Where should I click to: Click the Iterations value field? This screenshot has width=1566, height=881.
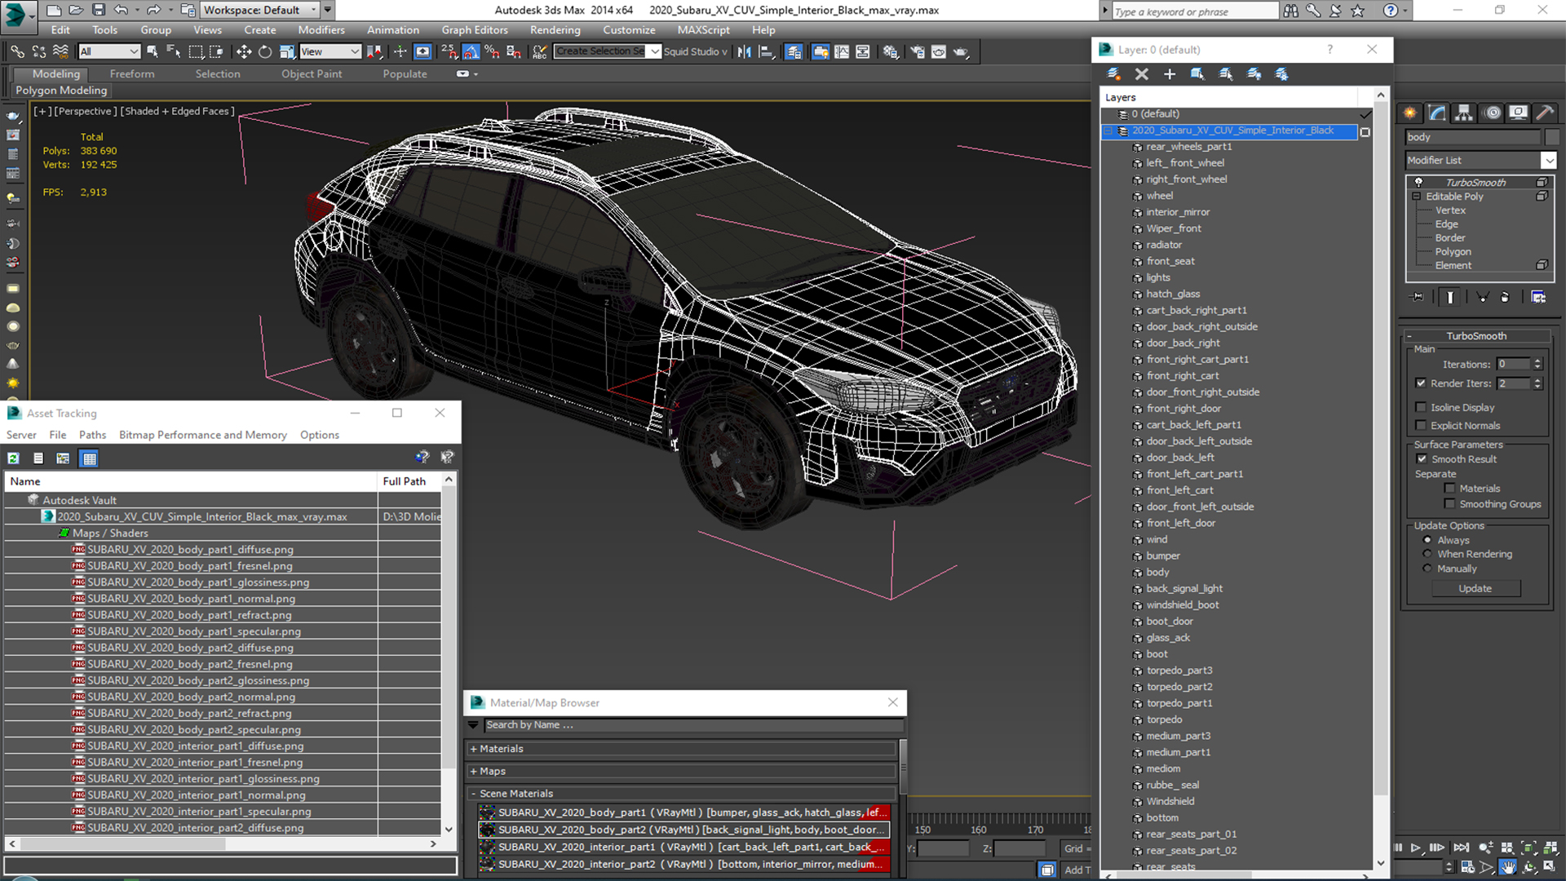point(1513,365)
